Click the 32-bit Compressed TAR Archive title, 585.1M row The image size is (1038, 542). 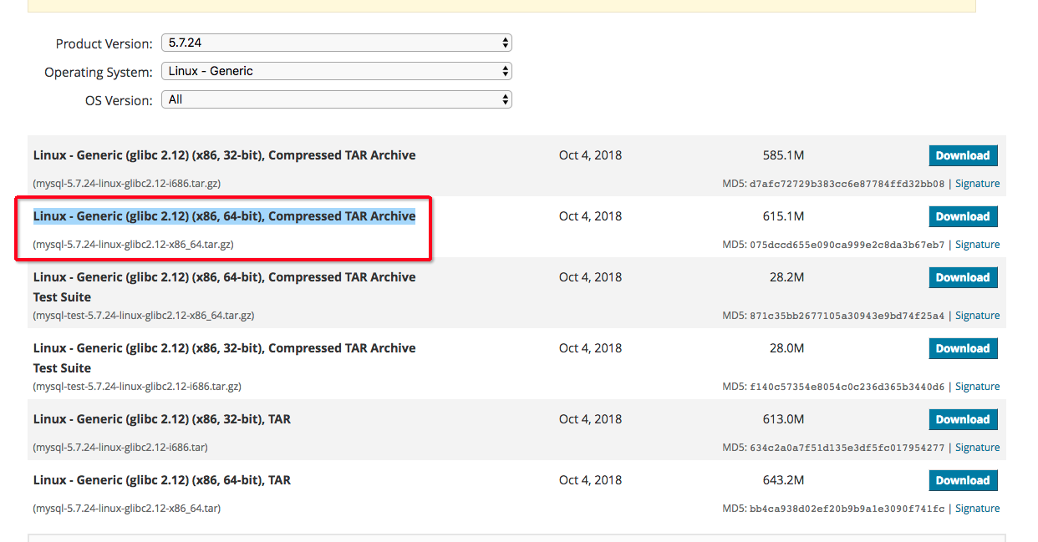pos(224,155)
